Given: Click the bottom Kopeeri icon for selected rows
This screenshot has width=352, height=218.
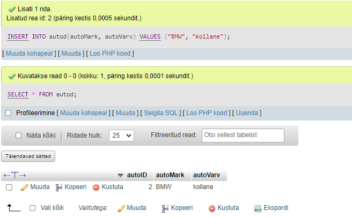Looking at the screenshot, I should click(x=165, y=208).
